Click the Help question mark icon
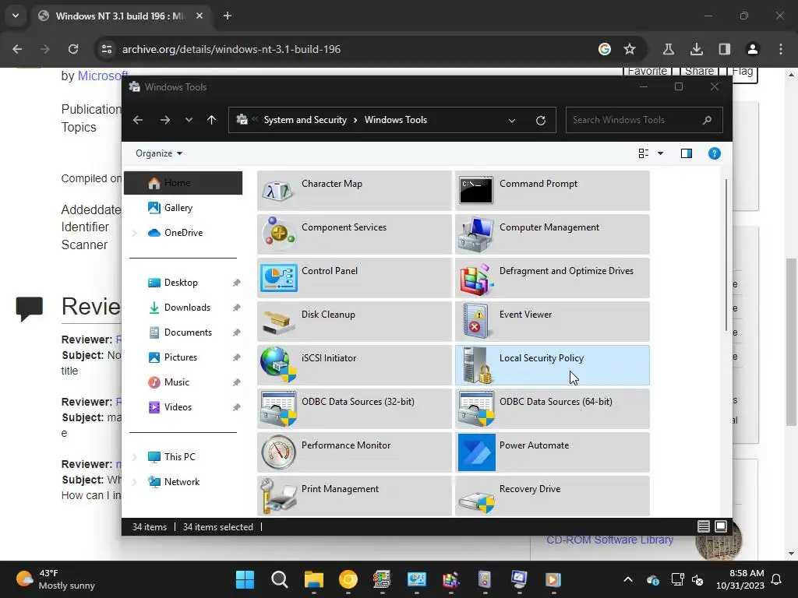The image size is (798, 598). click(714, 153)
